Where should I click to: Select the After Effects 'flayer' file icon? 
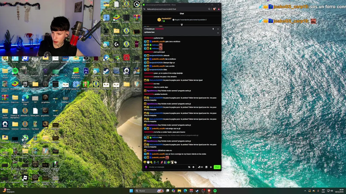(86, 72)
